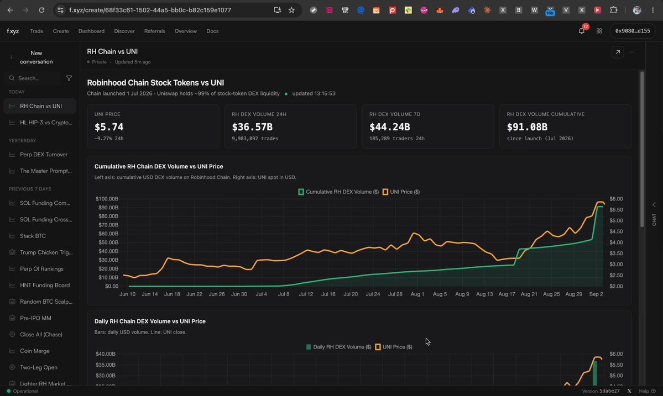The height and width of the screenshot is (396, 663).
Task: Go back using the browser back arrow
Action: (10, 10)
